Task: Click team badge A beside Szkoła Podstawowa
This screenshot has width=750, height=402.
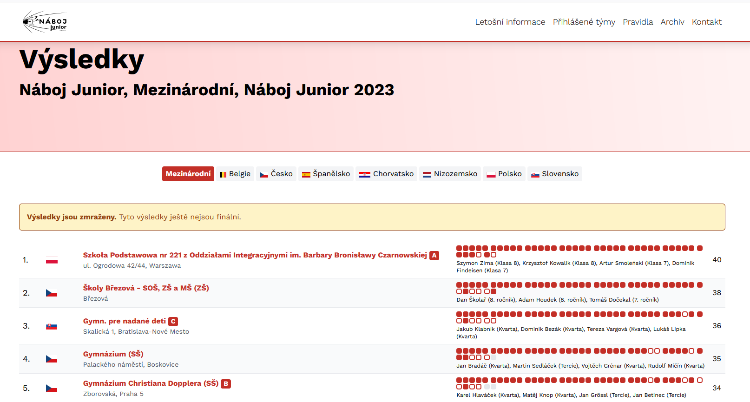Action: click(x=434, y=256)
